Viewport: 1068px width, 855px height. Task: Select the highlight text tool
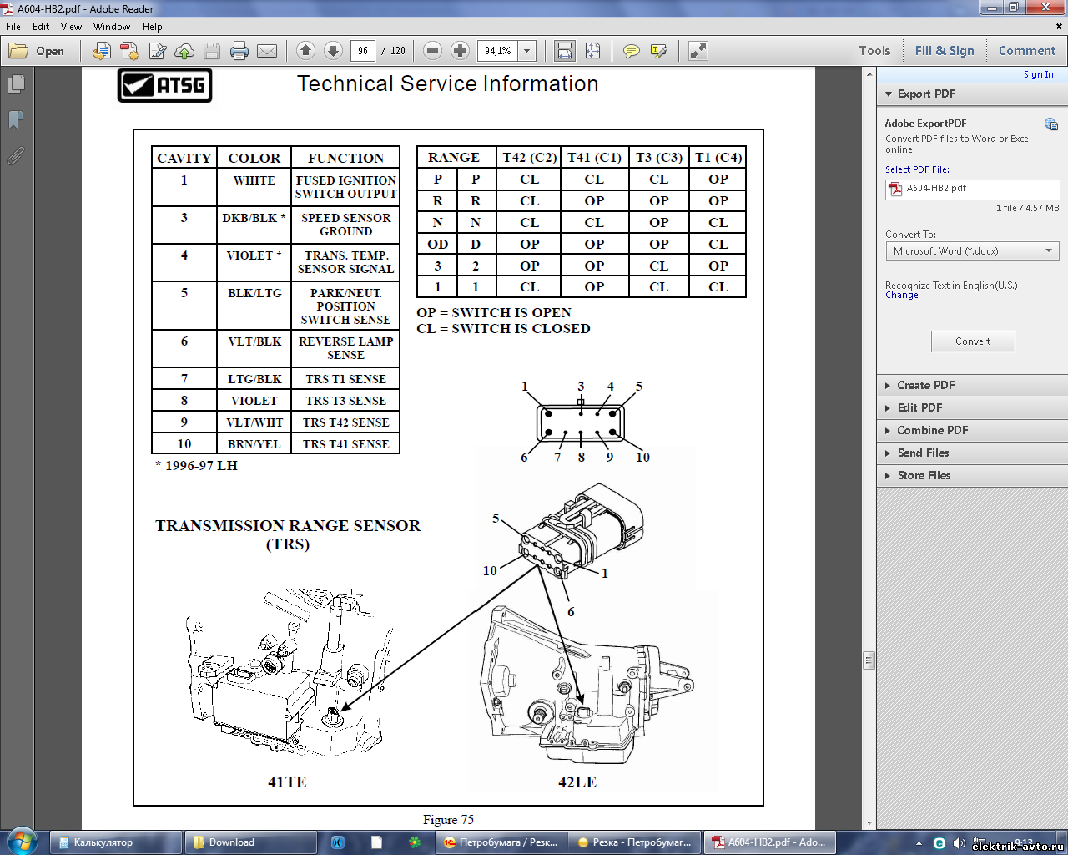coord(659,51)
